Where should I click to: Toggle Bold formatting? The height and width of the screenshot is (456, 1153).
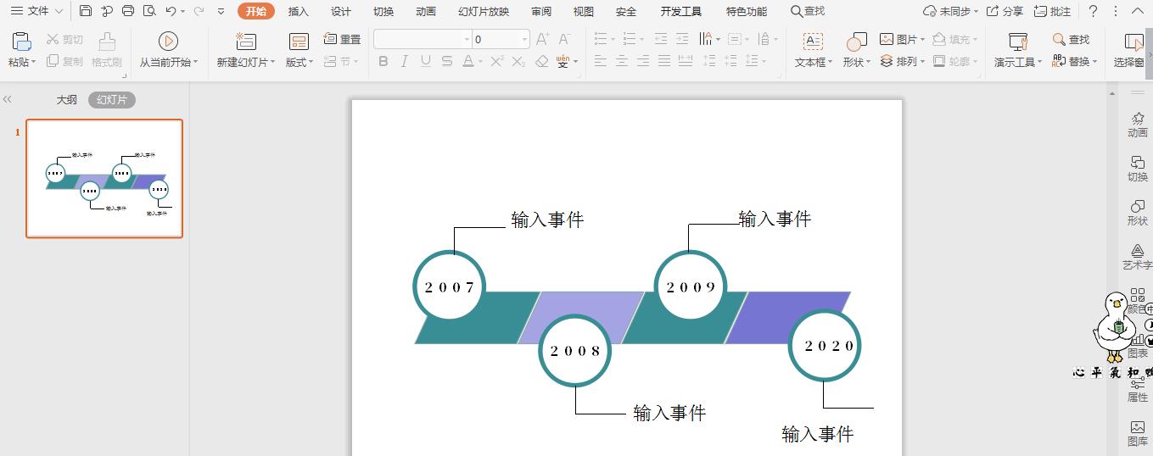[x=383, y=61]
